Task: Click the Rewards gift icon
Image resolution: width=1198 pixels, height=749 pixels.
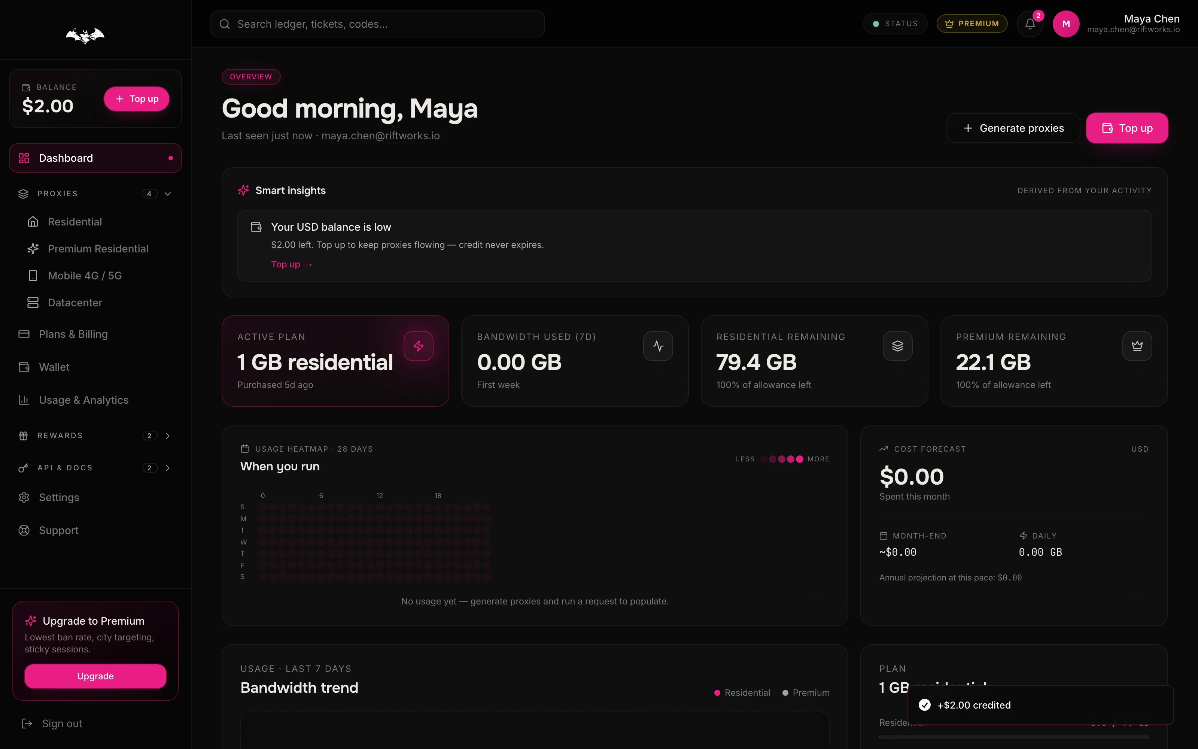Action: click(x=23, y=436)
